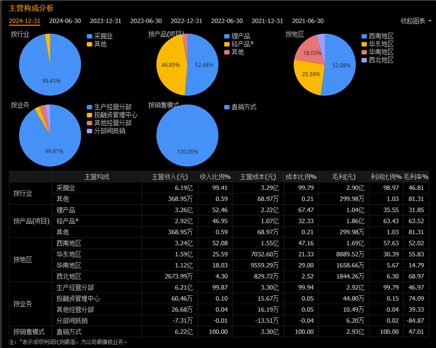Switch to the 2023-12-31 report tab
This screenshot has height=348, width=436.
[105, 21]
